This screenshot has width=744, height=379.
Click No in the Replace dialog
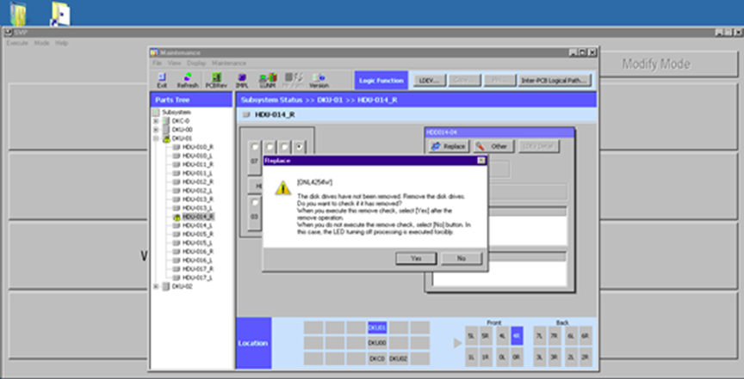click(461, 258)
